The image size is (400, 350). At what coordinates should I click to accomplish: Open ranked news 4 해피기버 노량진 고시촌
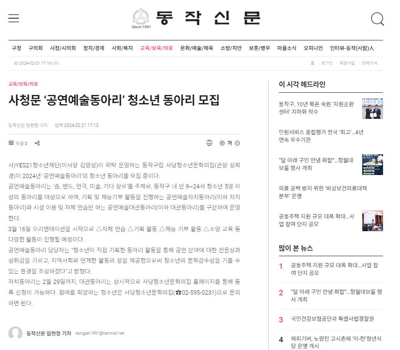(336, 342)
